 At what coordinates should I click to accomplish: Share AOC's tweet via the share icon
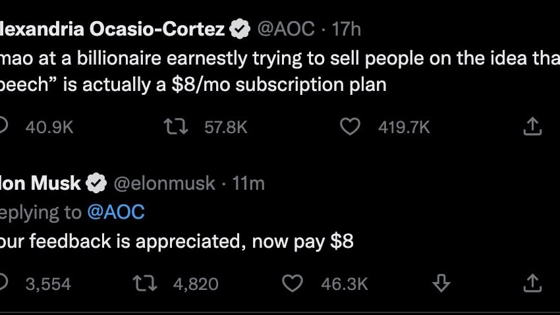(x=532, y=127)
